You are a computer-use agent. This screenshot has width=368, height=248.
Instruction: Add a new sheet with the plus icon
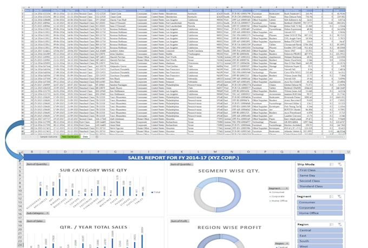tap(97, 137)
